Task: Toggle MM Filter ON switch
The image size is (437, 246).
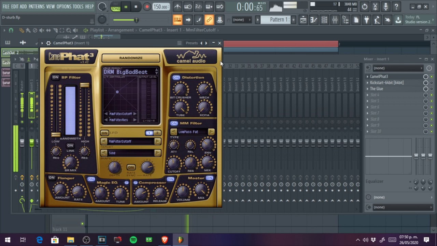Action: (174, 123)
